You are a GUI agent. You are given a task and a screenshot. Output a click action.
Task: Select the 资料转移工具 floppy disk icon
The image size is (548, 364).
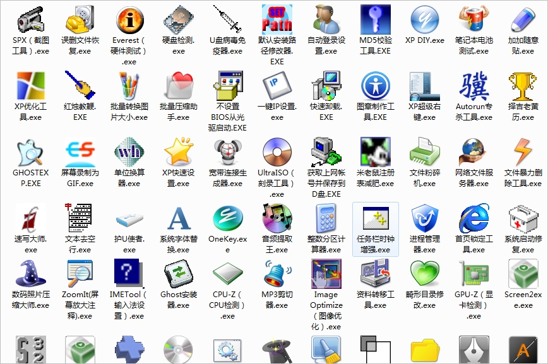(x=376, y=273)
